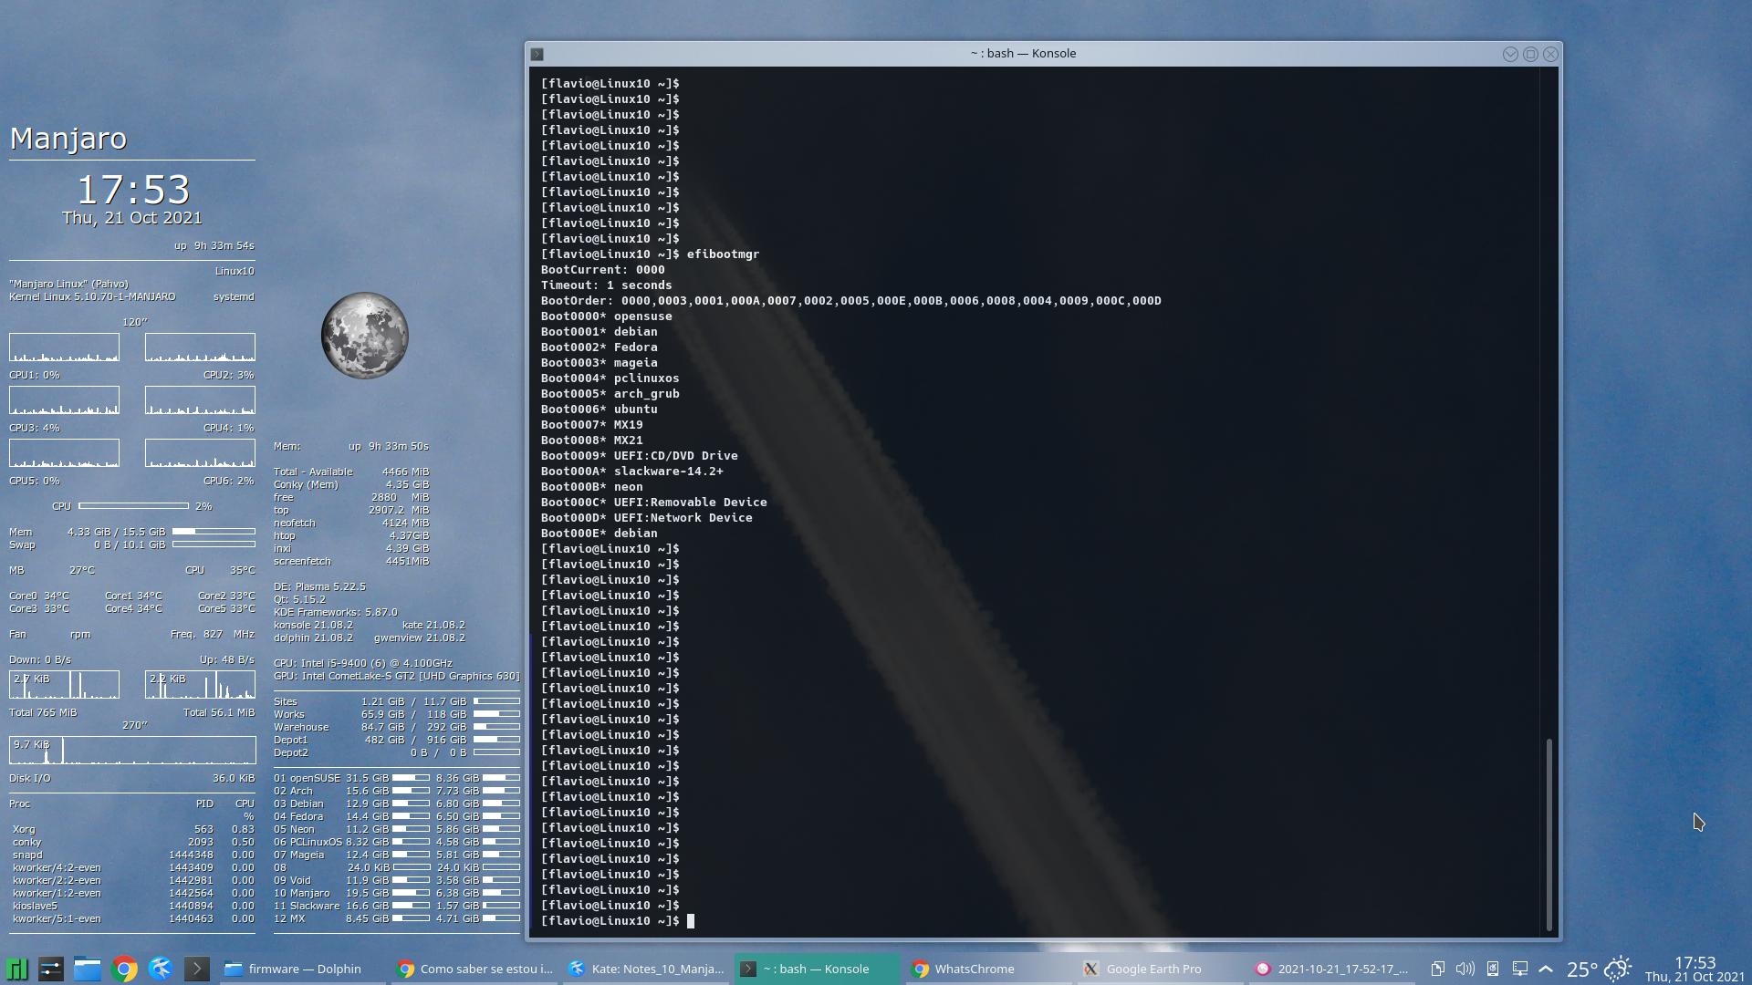Open the Manjaro application launcher menu
Screen dimensions: 1752x985
coord(16,969)
